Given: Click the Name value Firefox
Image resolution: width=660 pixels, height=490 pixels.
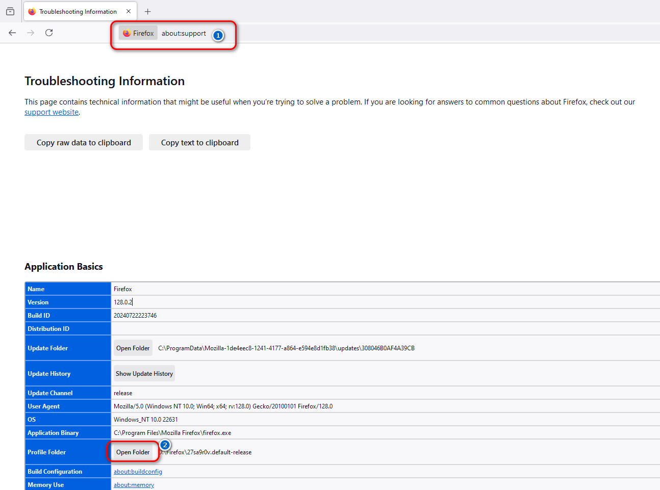Looking at the screenshot, I should click(122, 289).
